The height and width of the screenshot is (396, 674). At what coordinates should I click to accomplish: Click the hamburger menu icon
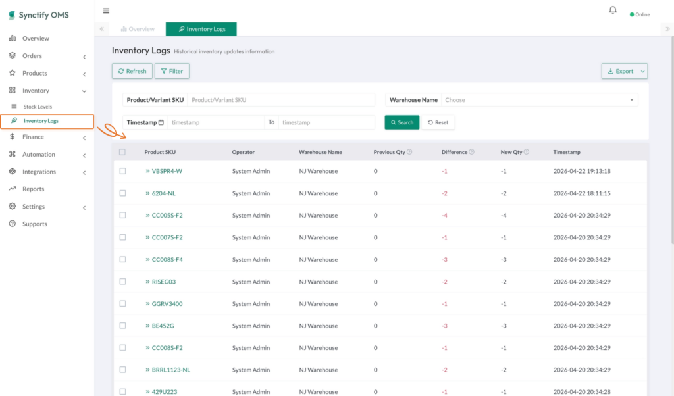[106, 11]
